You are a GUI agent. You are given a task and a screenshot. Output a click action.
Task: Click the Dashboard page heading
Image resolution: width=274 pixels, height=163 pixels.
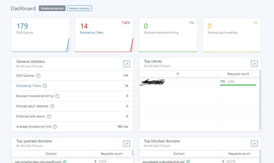pyautogui.click(x=23, y=8)
